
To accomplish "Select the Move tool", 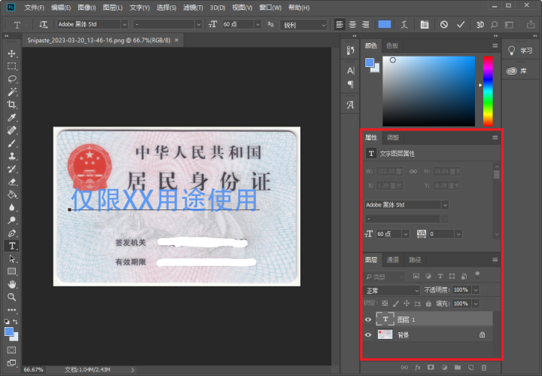I will click(x=12, y=54).
